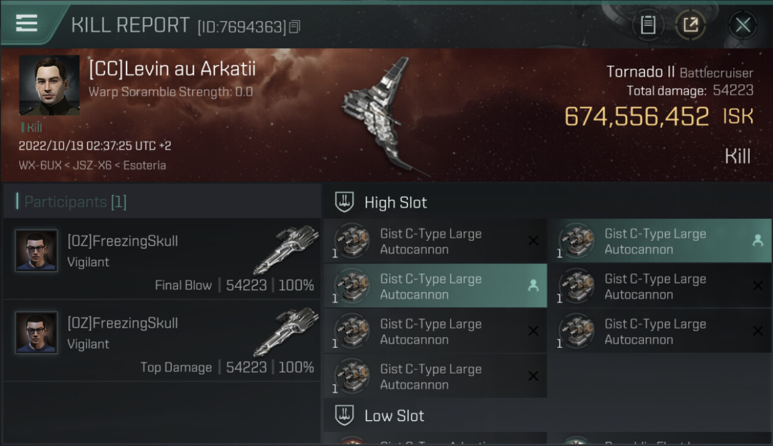
Task: Open the hamburger menu in the header
Action: coord(27,23)
